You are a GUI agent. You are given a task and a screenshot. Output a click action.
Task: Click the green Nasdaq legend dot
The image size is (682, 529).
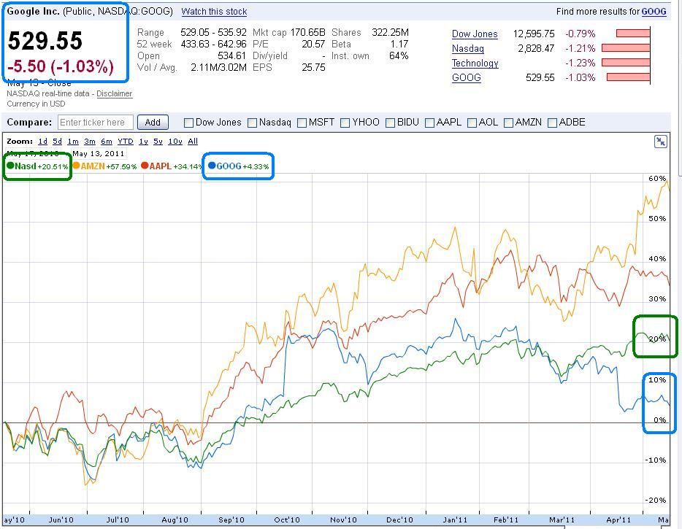pos(10,166)
